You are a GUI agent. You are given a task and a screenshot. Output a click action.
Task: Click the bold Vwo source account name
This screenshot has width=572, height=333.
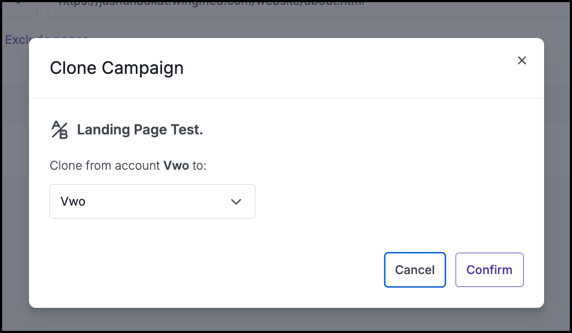(x=176, y=165)
